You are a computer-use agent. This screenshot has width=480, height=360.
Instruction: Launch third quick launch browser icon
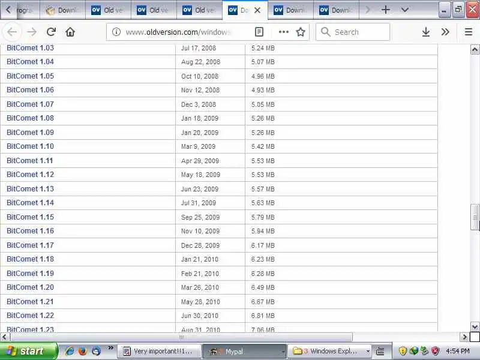point(96,351)
